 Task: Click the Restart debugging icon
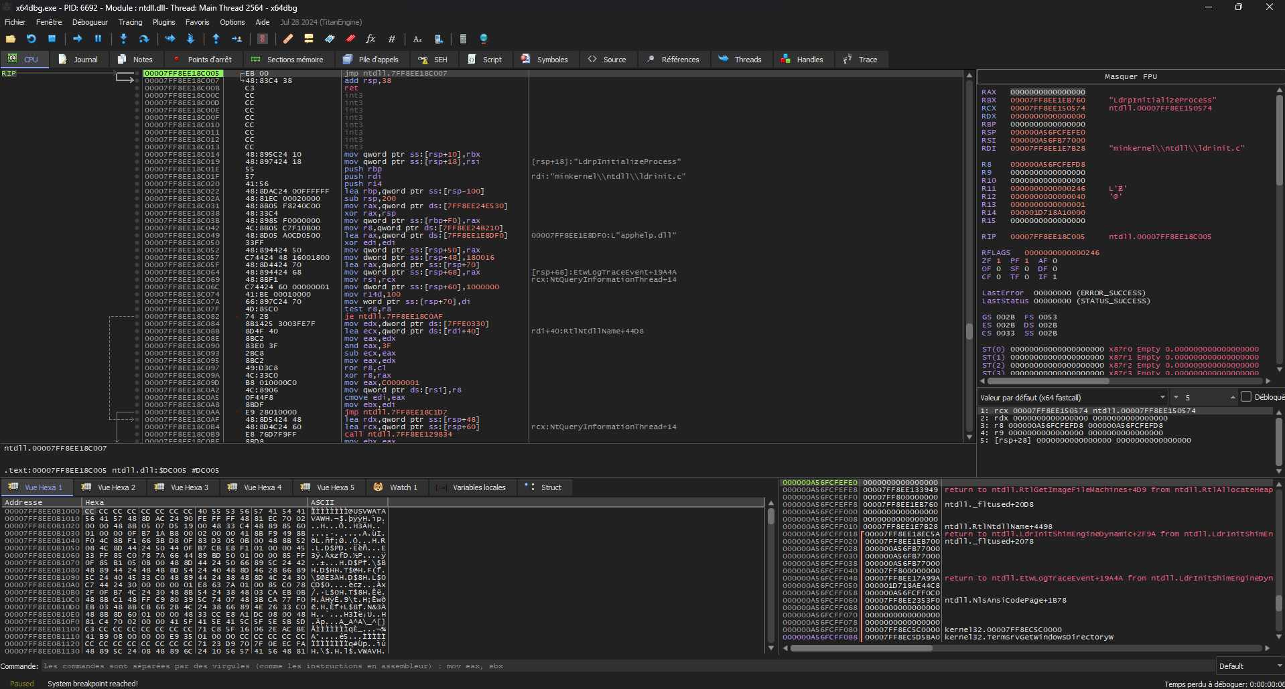(31, 39)
